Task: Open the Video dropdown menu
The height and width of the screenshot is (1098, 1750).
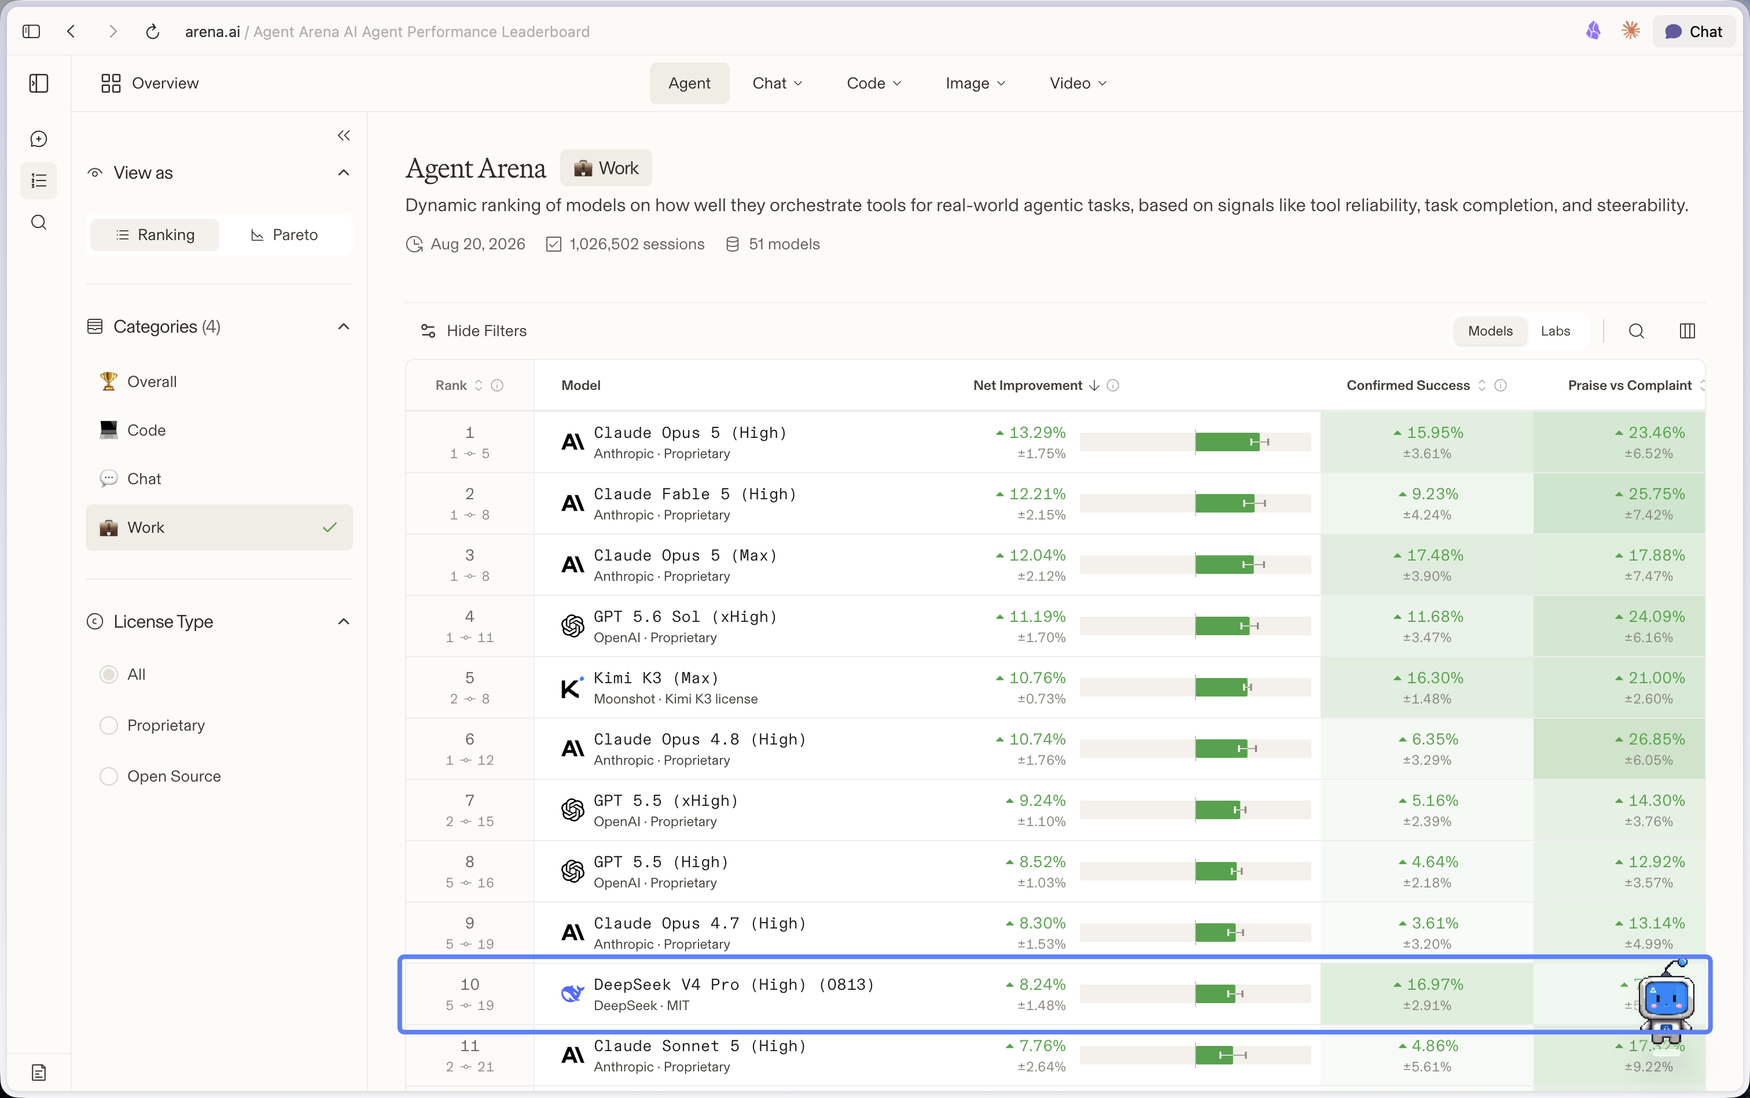Action: (1078, 83)
